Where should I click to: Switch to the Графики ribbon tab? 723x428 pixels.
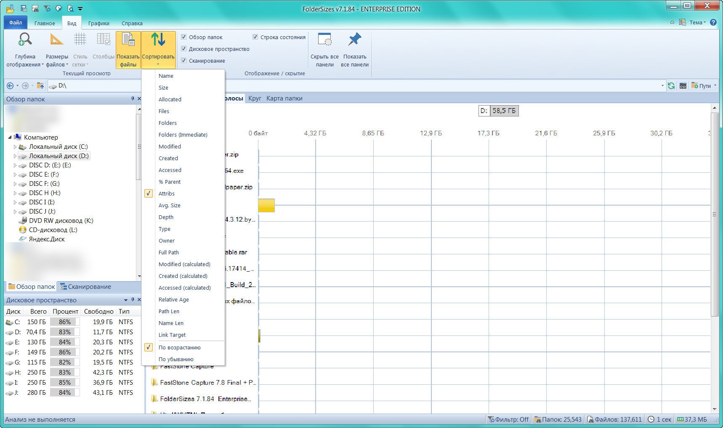(99, 23)
